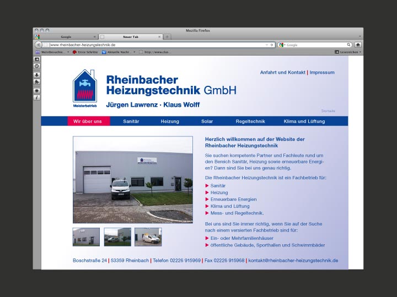Open the add-ons puzzle piece icon
This screenshot has height=297, width=397.
point(37,82)
